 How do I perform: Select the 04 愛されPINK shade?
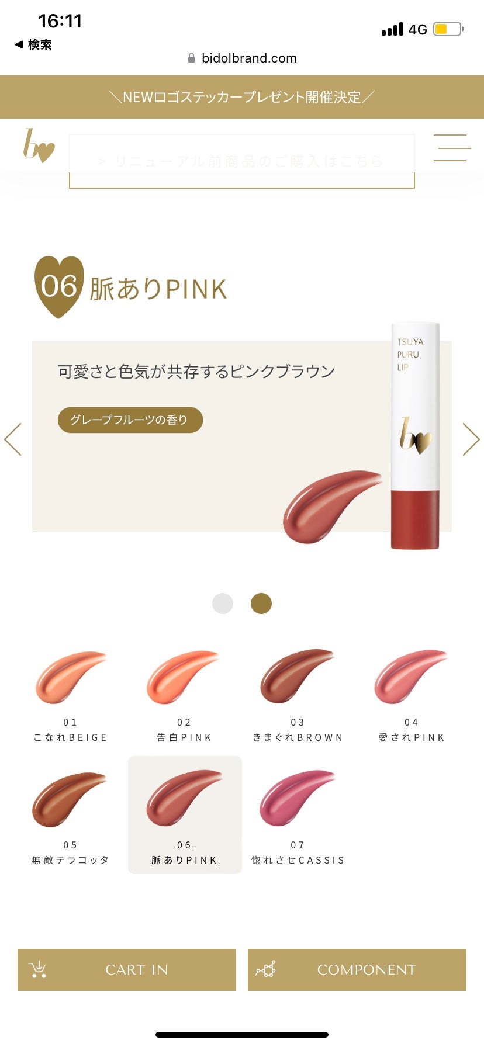coord(412,696)
